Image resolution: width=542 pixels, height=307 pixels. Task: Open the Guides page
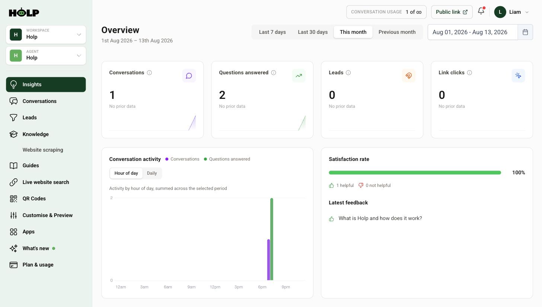click(x=46, y=165)
